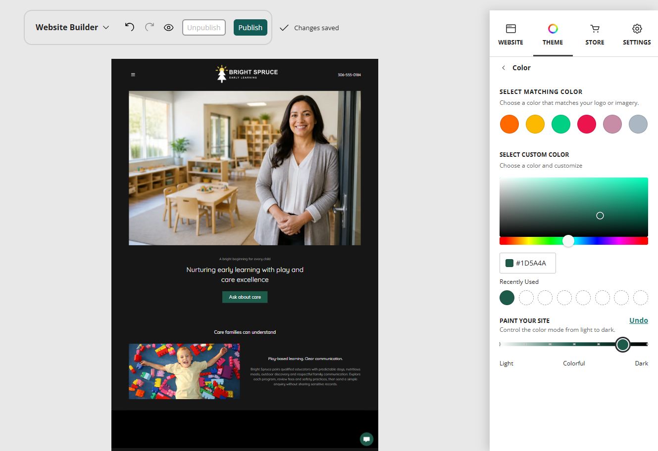
Task: Click the 'Light' label under the slider
Action: 506,363
